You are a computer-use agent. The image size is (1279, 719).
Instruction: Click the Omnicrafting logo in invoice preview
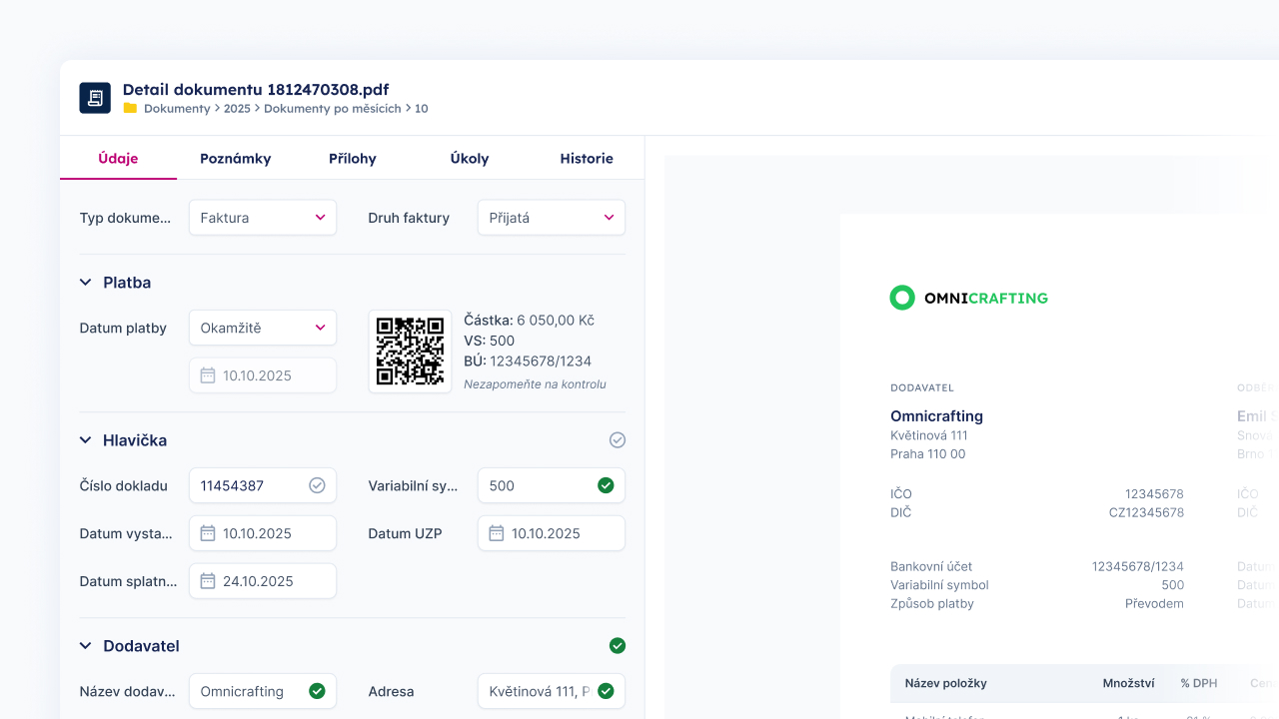click(x=968, y=298)
